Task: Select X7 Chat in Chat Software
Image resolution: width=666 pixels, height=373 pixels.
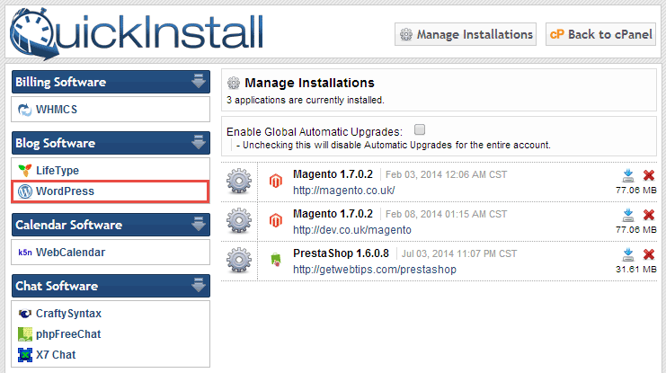Action: [111, 355]
